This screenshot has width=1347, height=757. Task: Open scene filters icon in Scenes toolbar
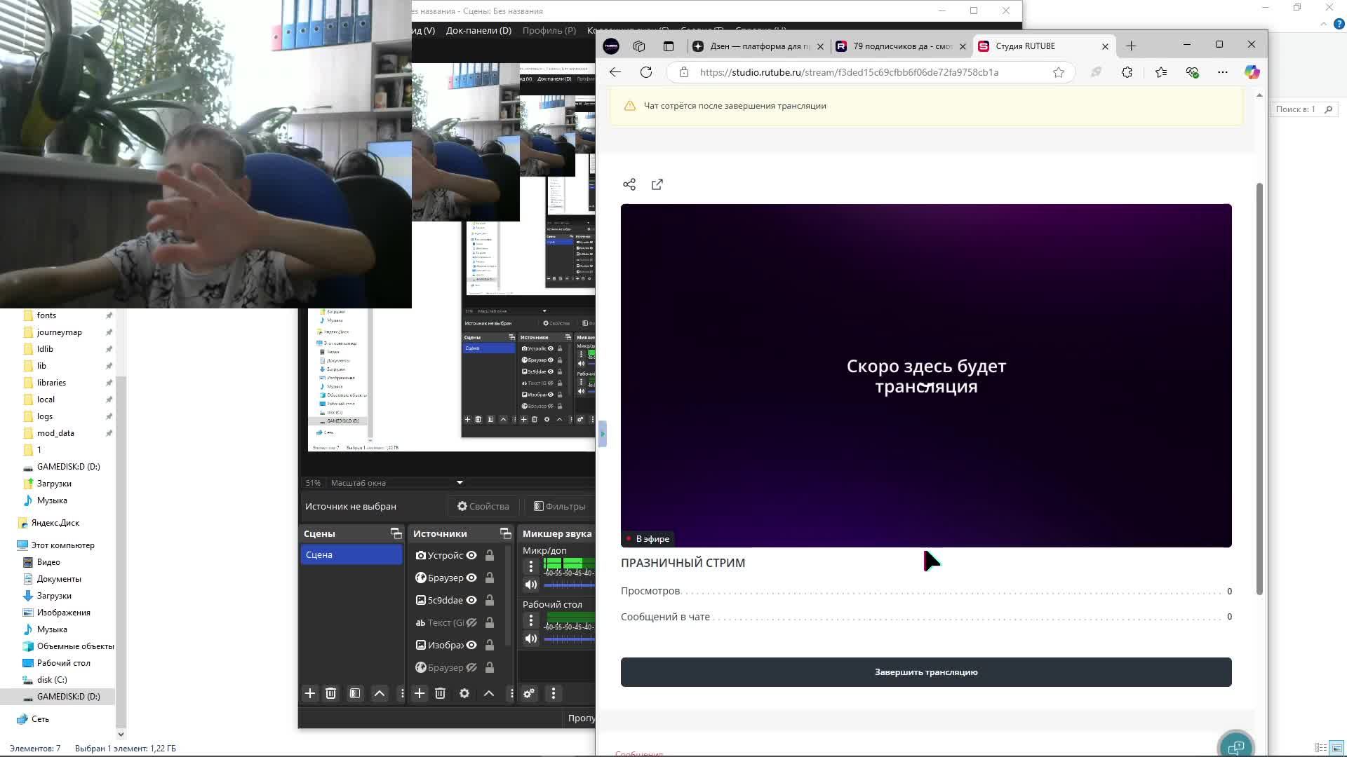click(355, 693)
